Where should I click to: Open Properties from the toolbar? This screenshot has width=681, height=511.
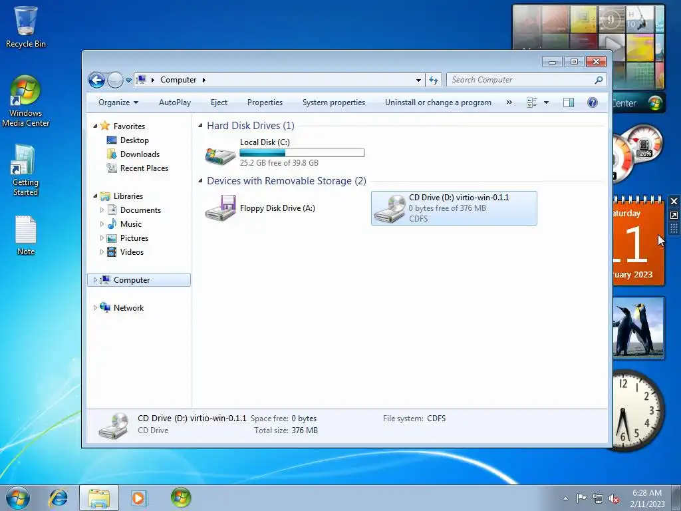coord(265,102)
